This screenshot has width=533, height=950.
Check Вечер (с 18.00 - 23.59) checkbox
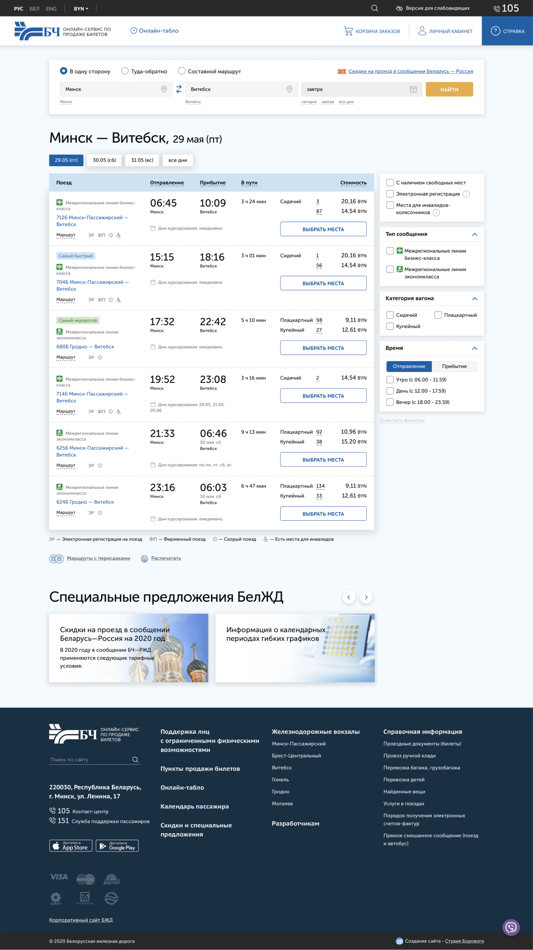click(x=390, y=402)
